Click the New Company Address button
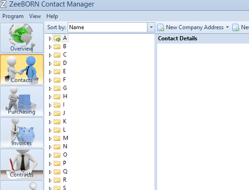Viewport: 249px width, 190px height. pos(193,27)
